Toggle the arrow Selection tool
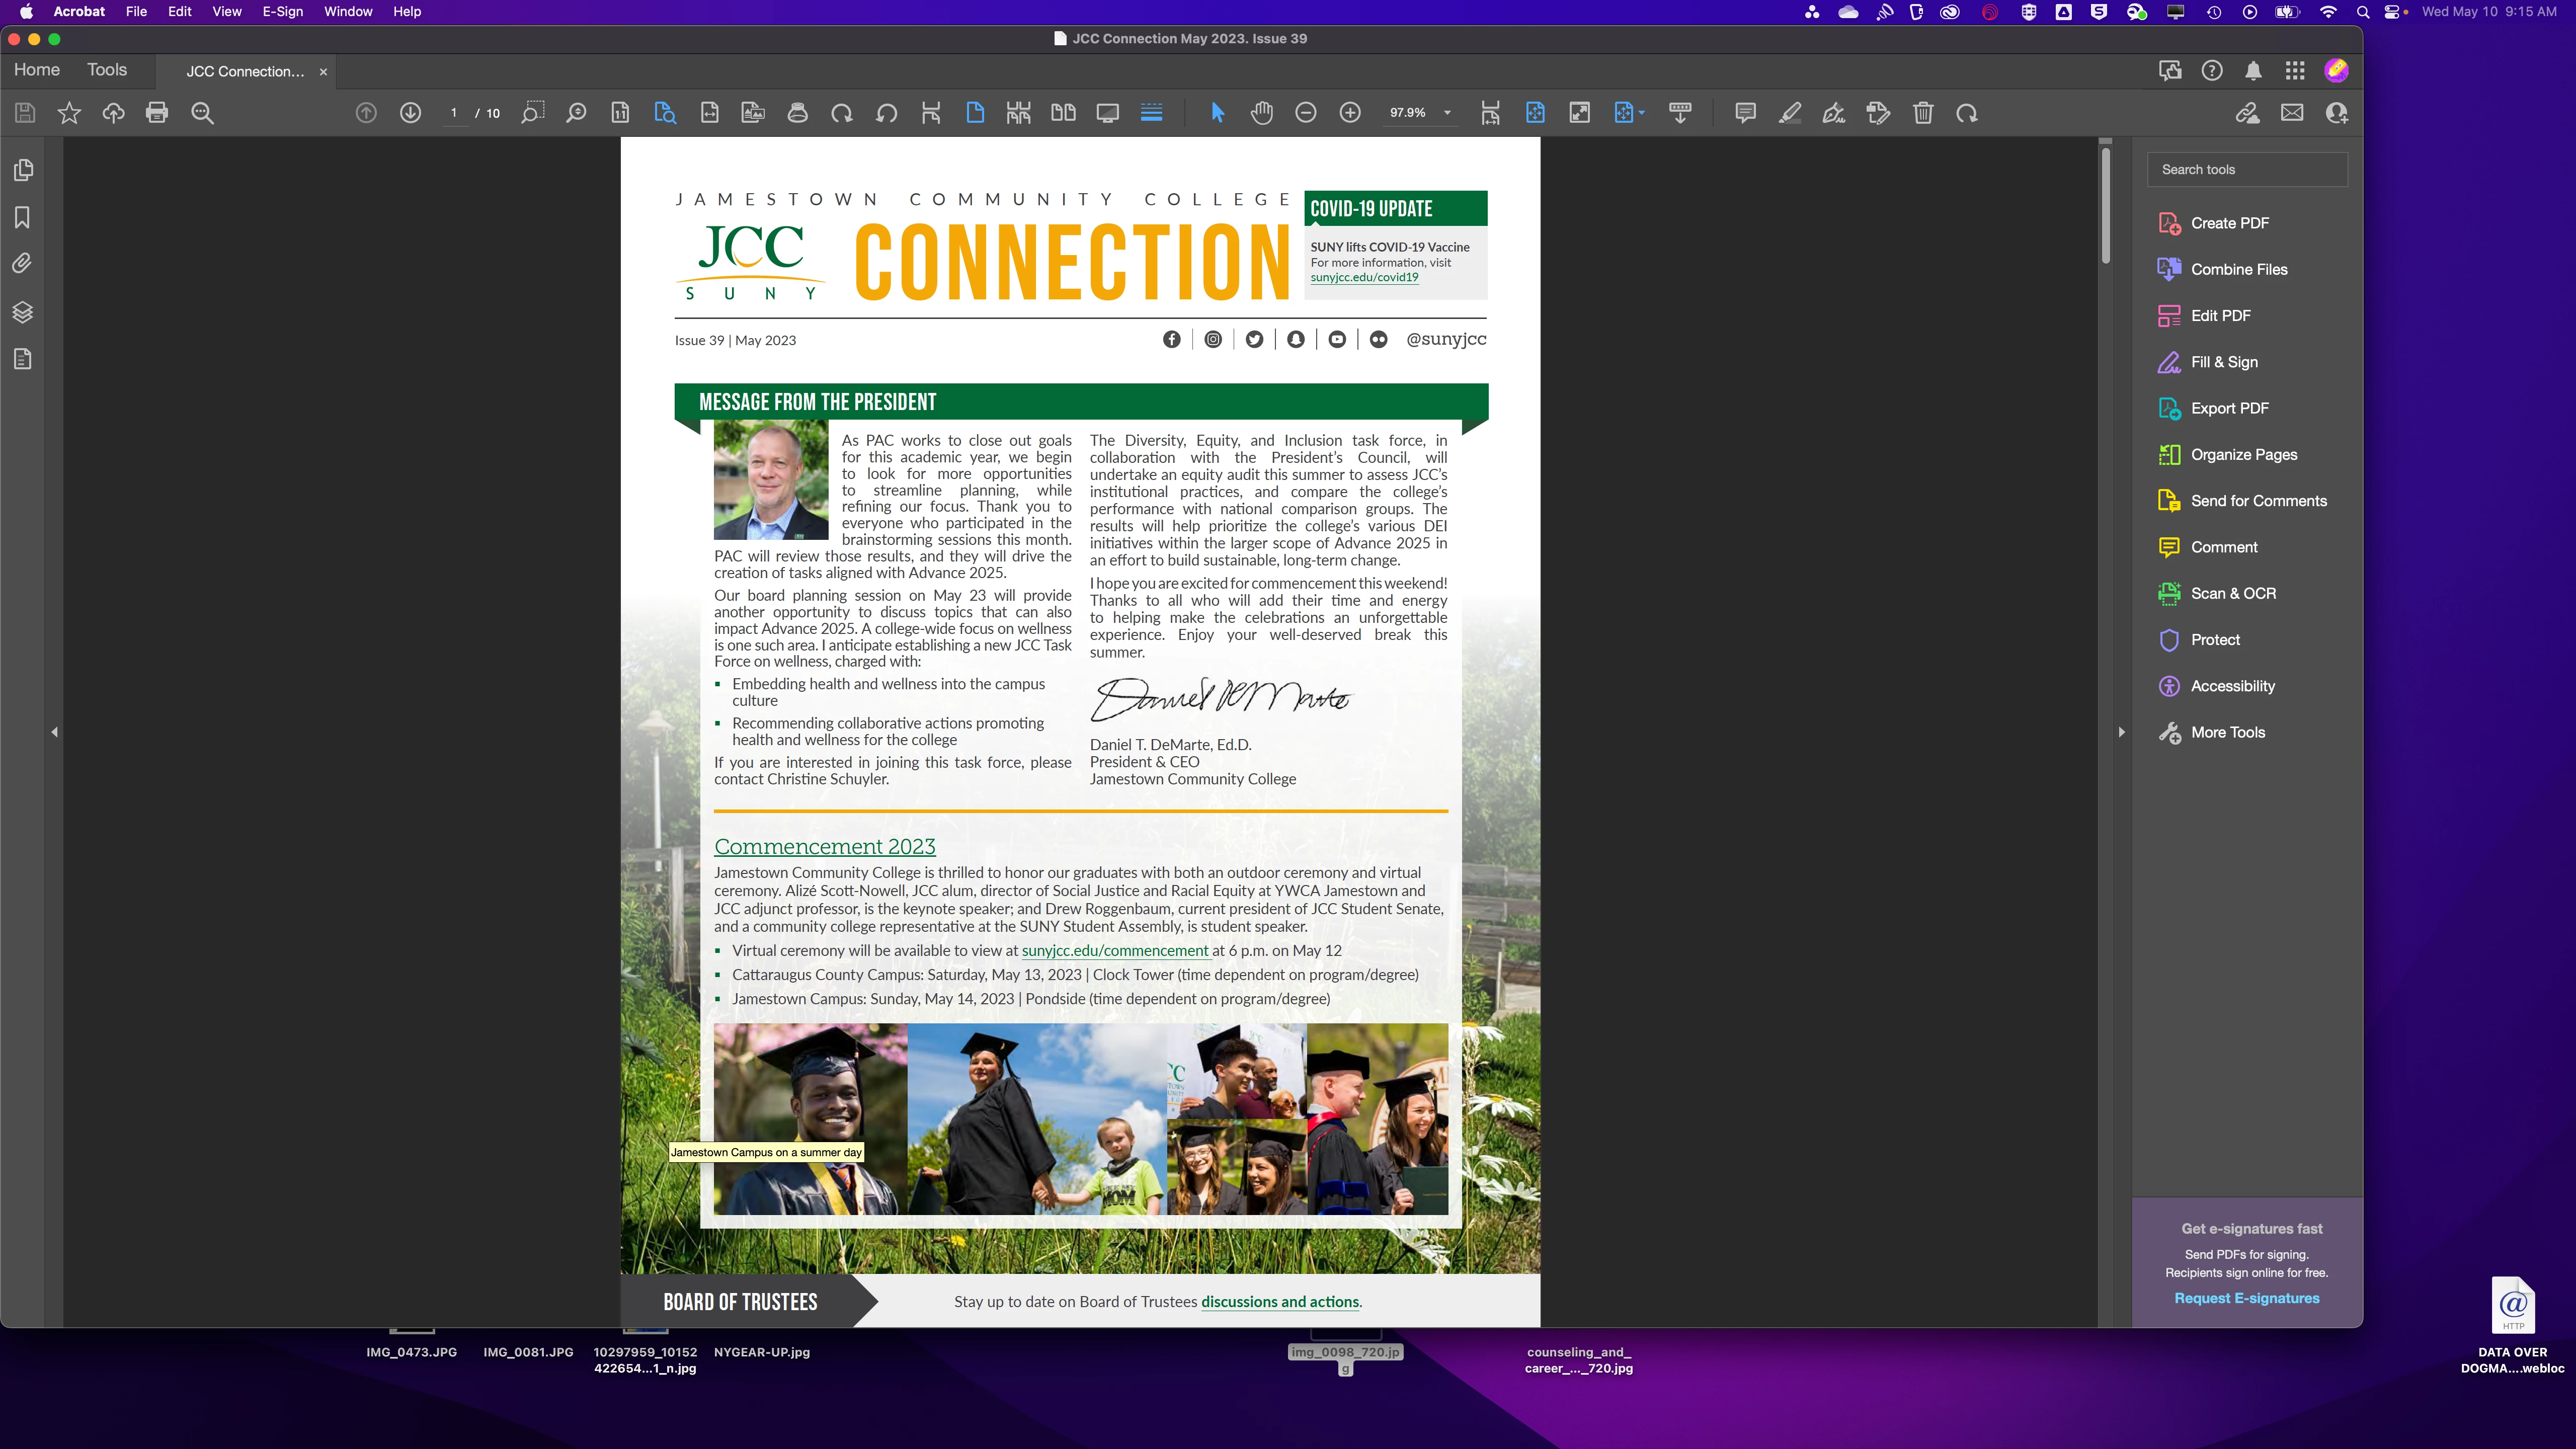The height and width of the screenshot is (1449, 2576). (1217, 113)
